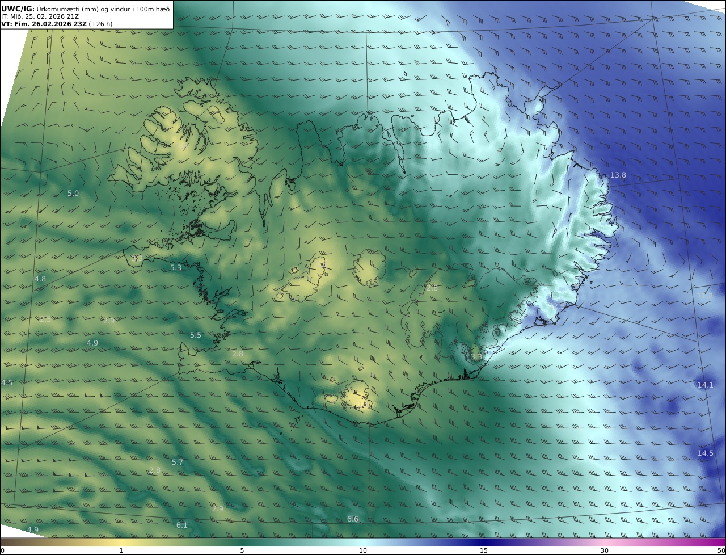
Task: Click the '13.8' value off the east coast
Action: pyautogui.click(x=618, y=175)
